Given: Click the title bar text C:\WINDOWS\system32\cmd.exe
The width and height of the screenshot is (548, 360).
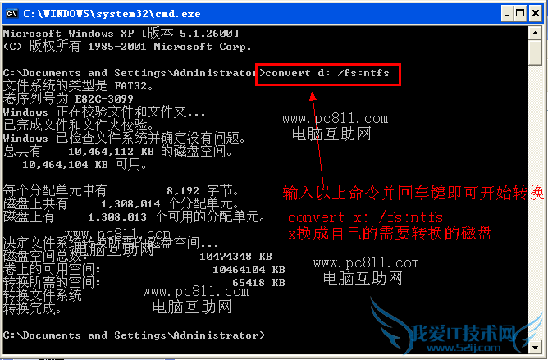Looking at the screenshot, I should [112, 14].
